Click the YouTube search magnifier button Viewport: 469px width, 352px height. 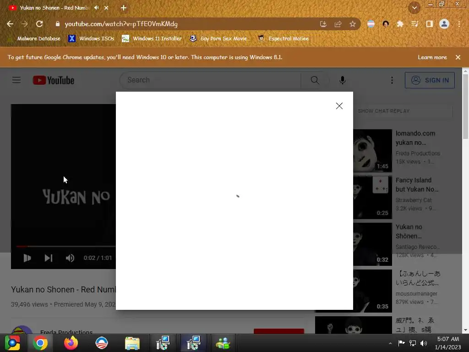[x=315, y=80]
